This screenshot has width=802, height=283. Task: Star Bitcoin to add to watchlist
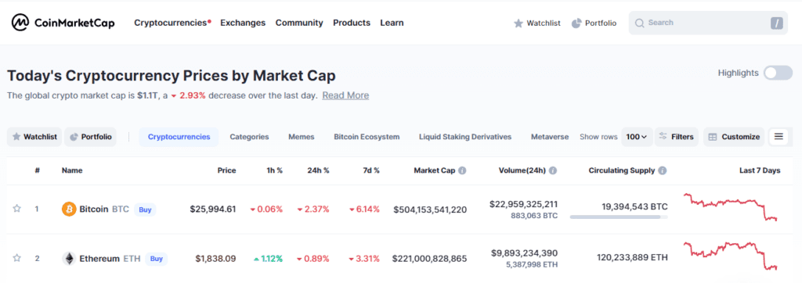coord(17,209)
